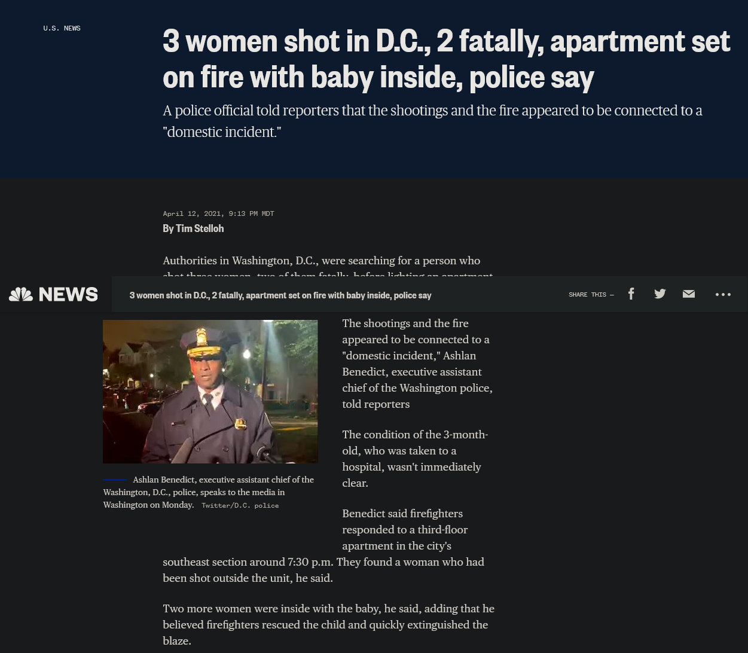Image resolution: width=748 pixels, height=653 pixels.
Task: Share the article on Twitter
Action: 660,294
